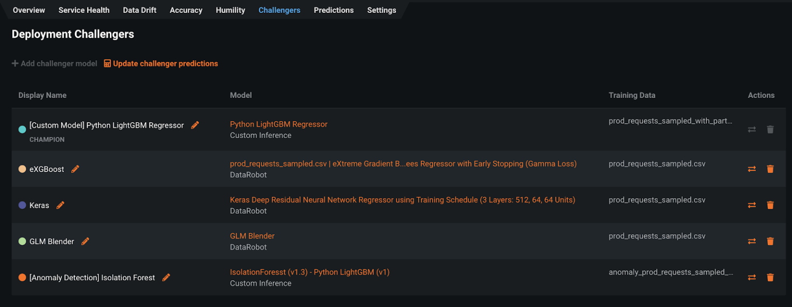Edit the Isolation Forest display name

[166, 277]
